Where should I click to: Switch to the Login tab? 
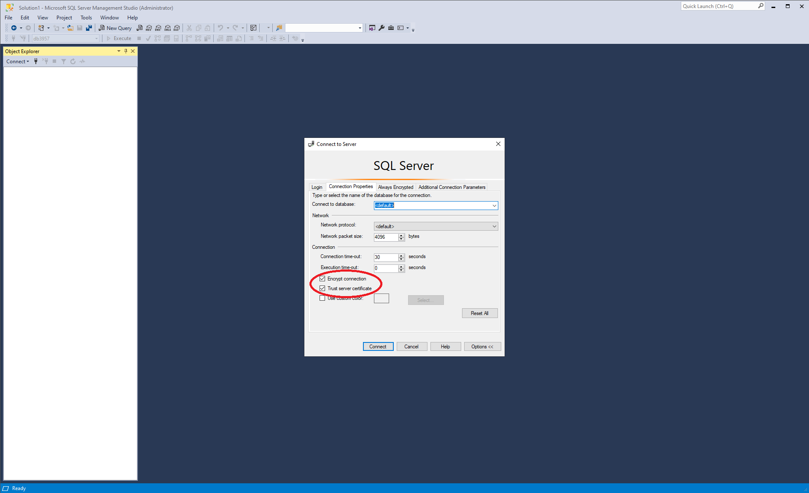coord(317,187)
